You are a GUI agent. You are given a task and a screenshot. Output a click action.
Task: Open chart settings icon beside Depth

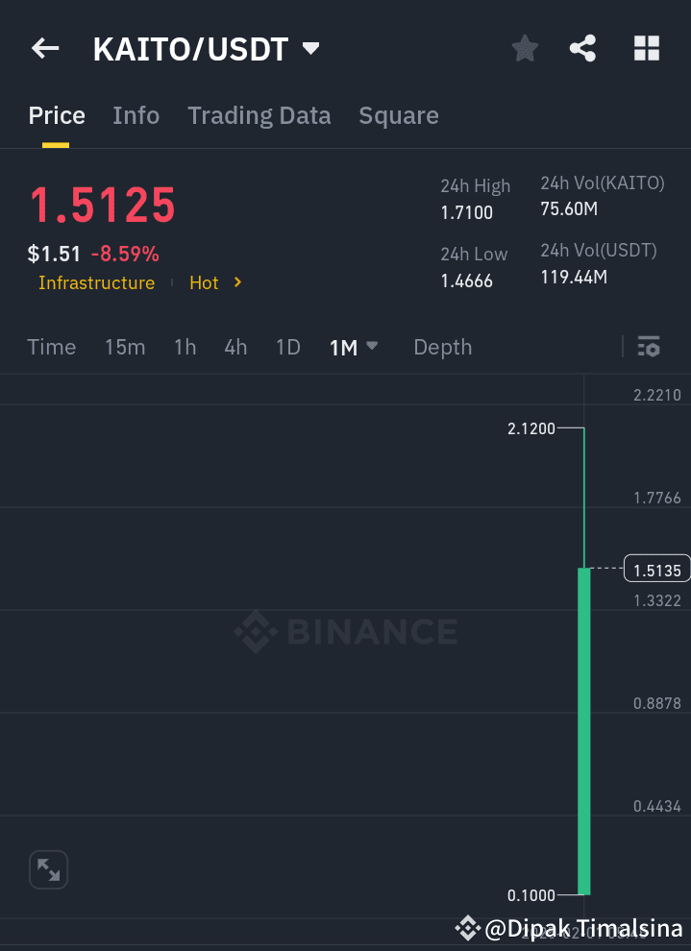click(649, 347)
